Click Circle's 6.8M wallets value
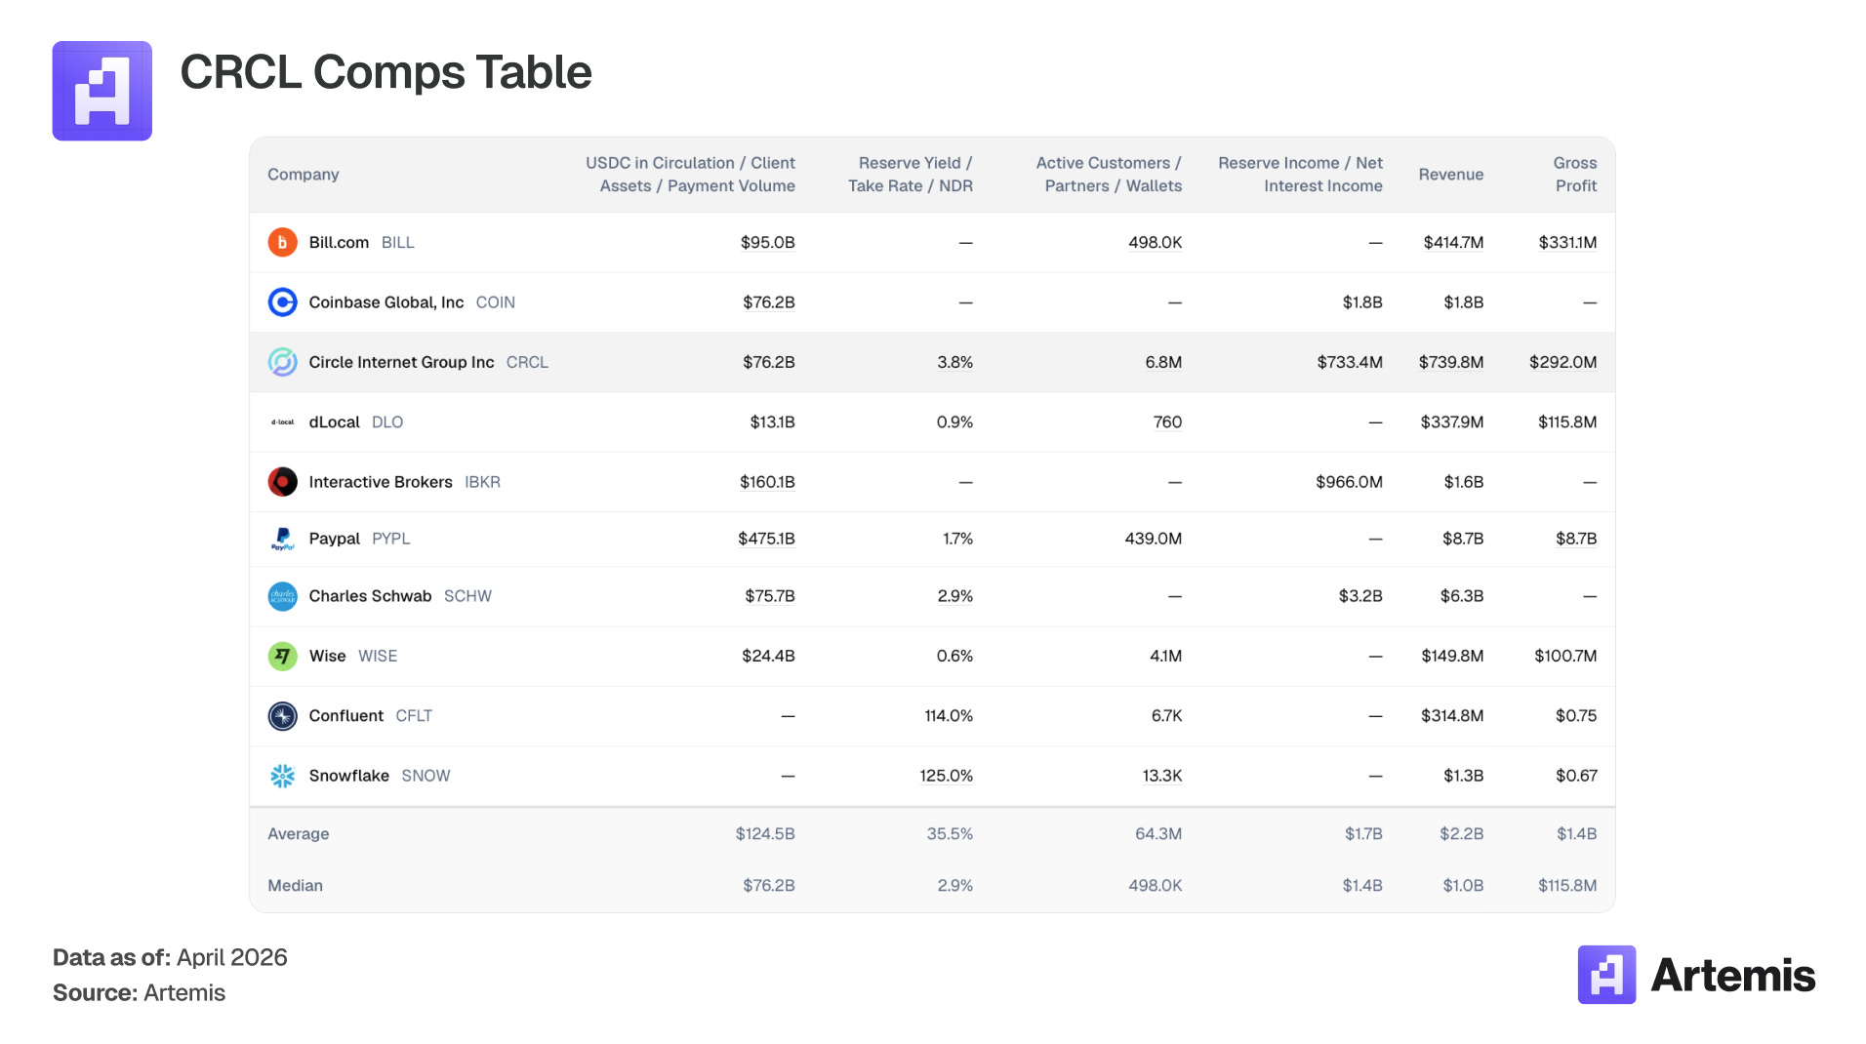 1163,362
